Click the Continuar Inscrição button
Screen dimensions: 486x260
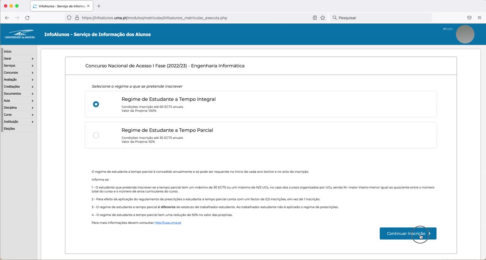(408, 233)
